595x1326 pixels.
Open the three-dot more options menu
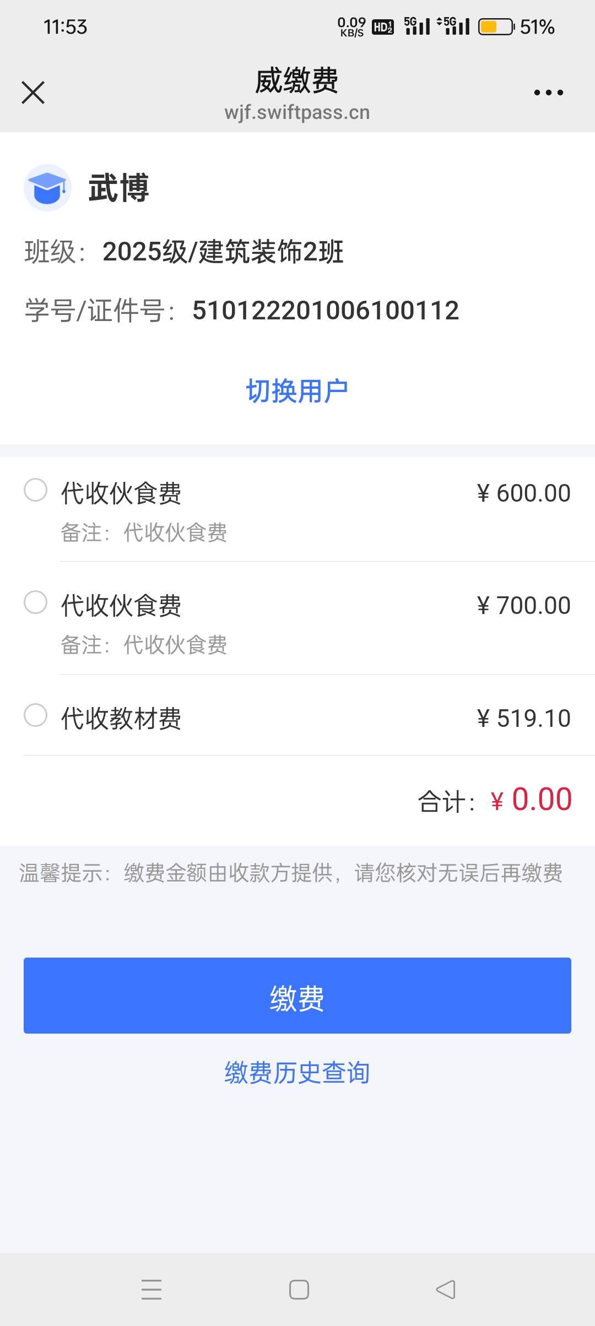(x=548, y=93)
